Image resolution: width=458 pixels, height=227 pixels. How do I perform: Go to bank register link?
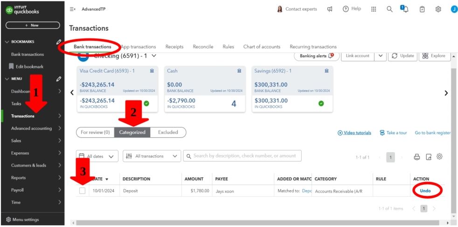pyautogui.click(x=433, y=133)
